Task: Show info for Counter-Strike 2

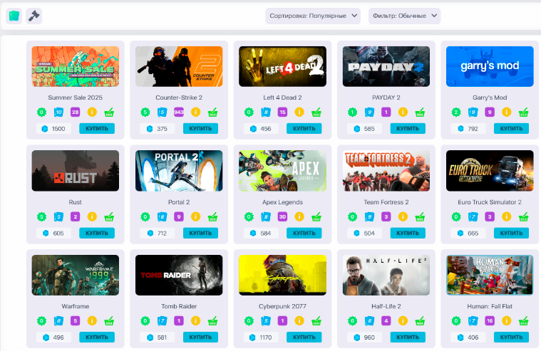Action: (195, 112)
